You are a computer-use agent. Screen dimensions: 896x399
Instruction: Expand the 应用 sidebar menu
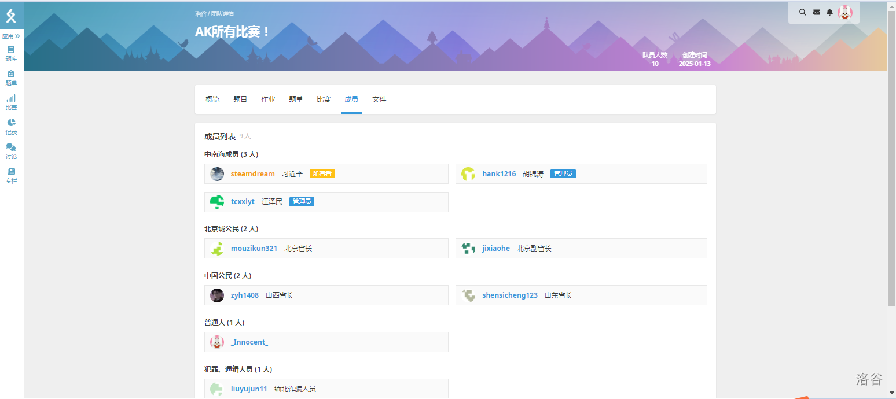(11, 36)
